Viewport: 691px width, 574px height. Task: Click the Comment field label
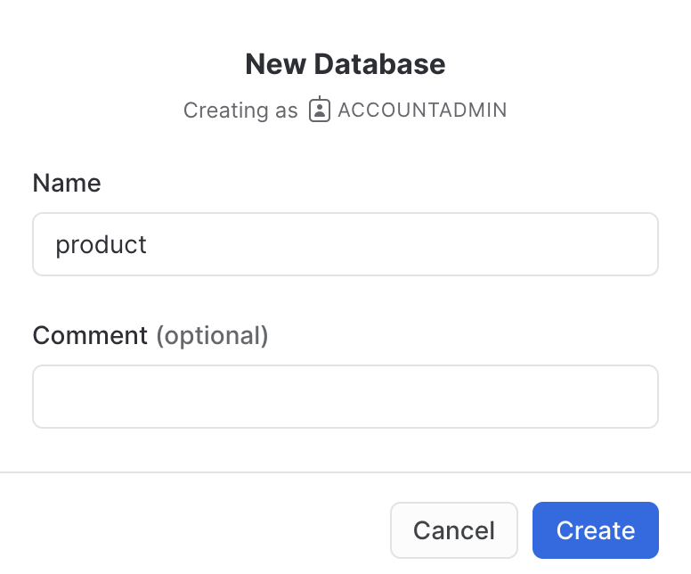point(90,336)
